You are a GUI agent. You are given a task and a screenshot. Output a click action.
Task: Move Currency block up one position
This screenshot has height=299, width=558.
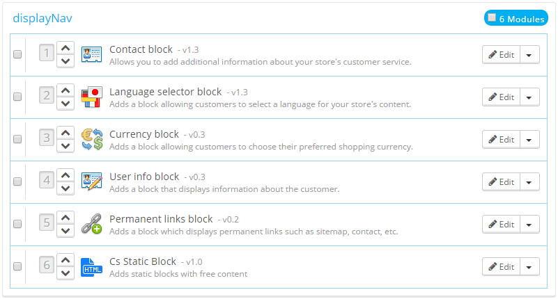[x=65, y=133]
